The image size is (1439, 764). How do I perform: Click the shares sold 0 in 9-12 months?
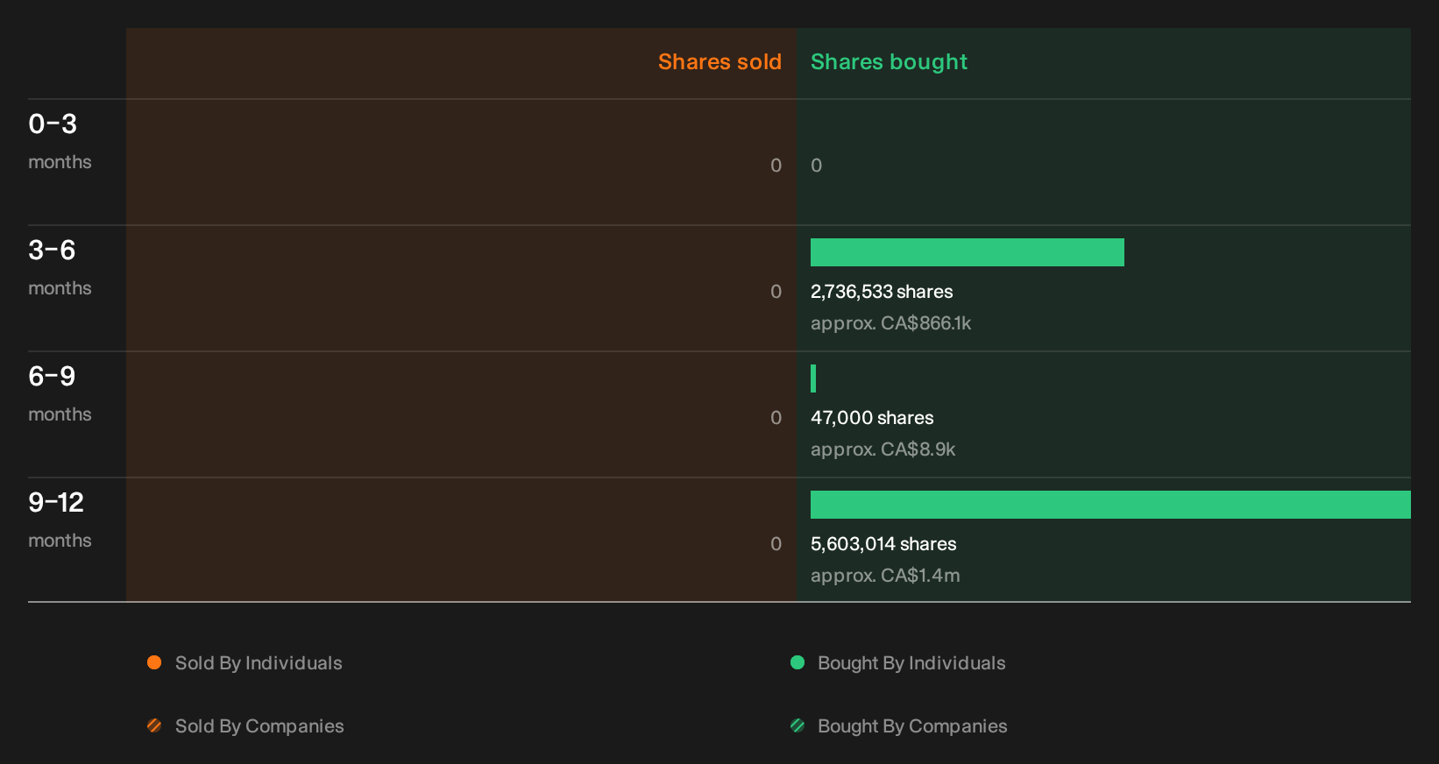[776, 544]
